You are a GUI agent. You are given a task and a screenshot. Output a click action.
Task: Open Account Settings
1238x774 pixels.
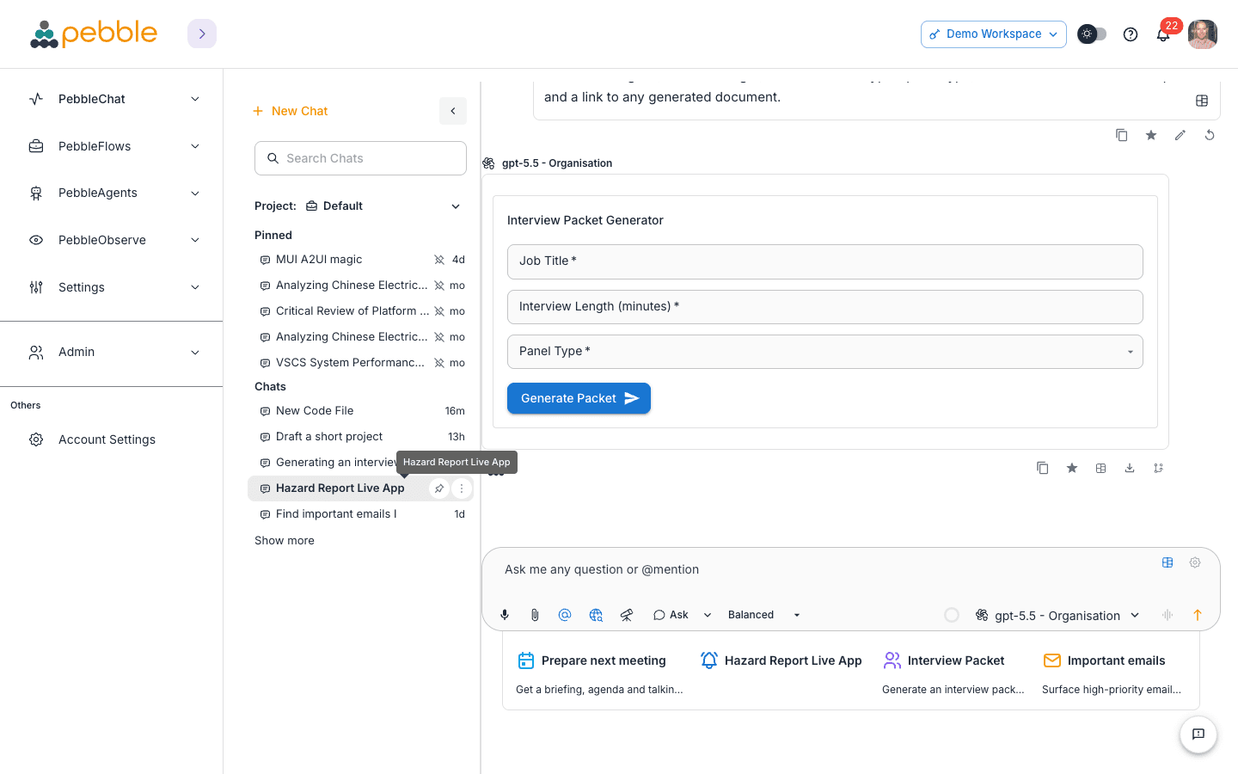107,439
